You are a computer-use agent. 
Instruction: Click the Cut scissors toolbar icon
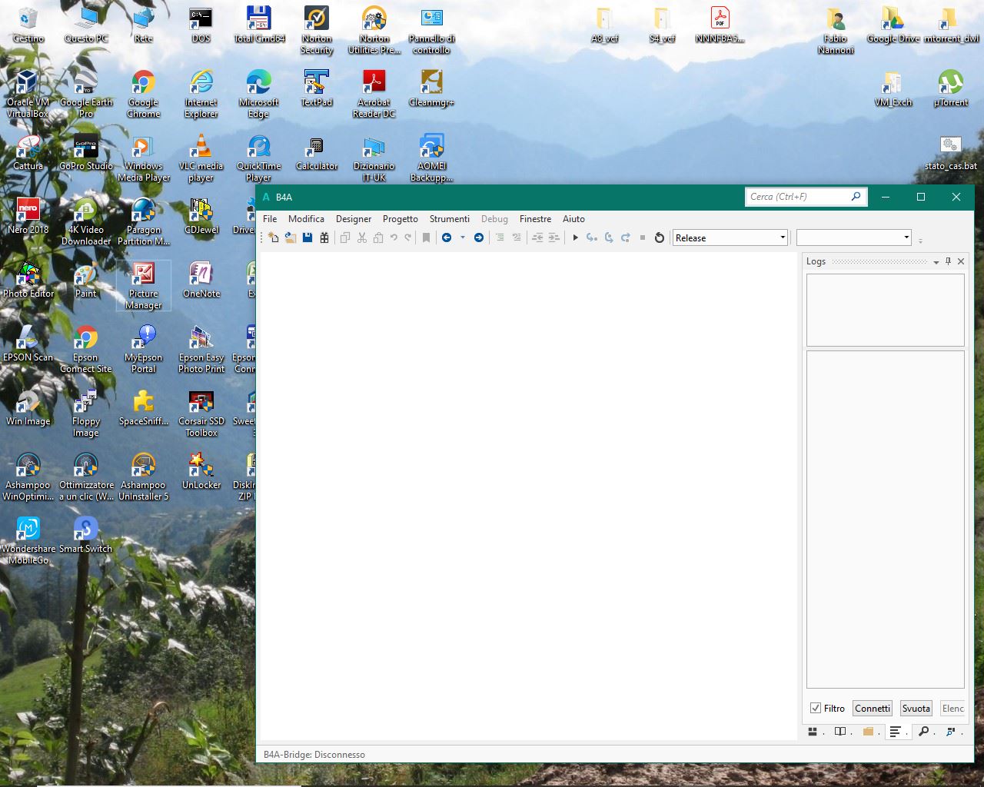click(x=362, y=237)
